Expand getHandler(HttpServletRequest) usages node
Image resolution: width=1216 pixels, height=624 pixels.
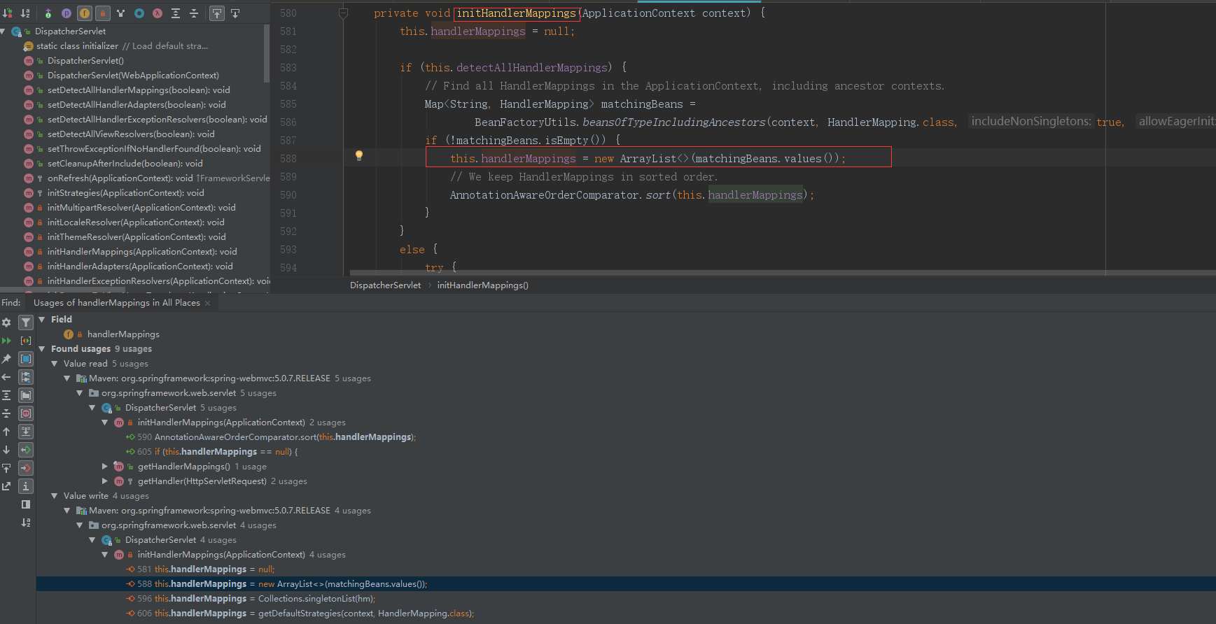pyautogui.click(x=105, y=481)
